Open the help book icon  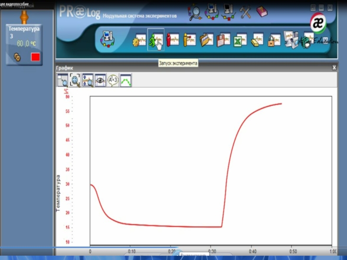coord(262,11)
